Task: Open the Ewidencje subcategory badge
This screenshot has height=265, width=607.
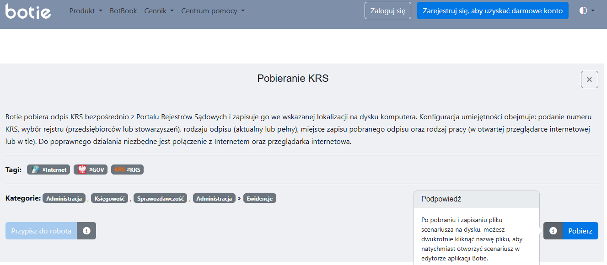Action: 260,199
